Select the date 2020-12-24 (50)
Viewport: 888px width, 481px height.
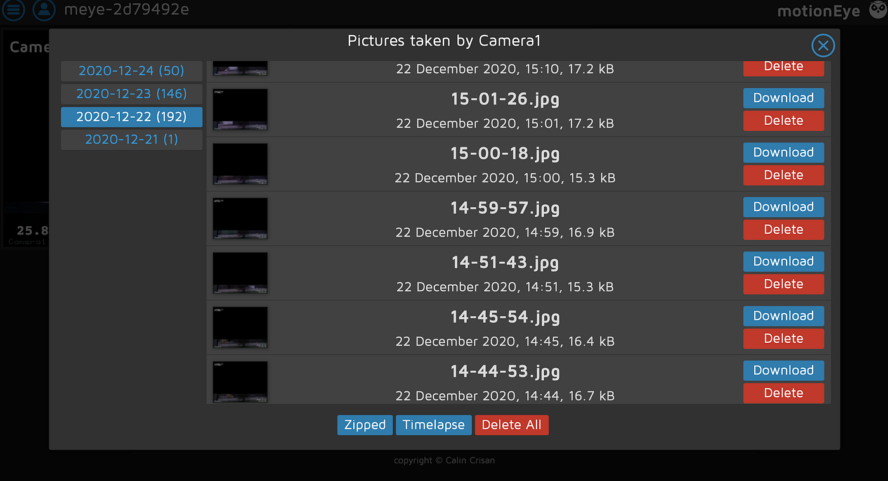pyautogui.click(x=131, y=71)
